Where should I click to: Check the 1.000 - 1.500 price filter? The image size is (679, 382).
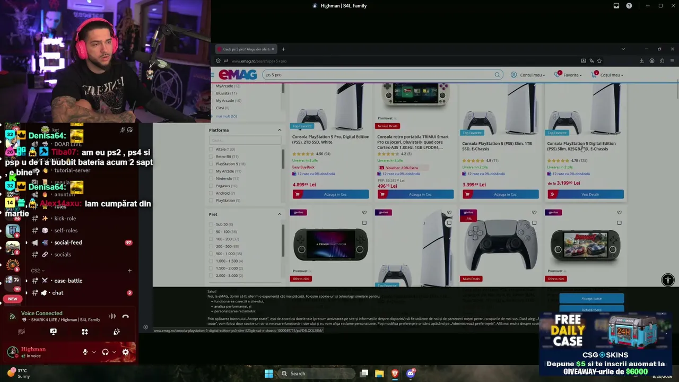tap(211, 261)
